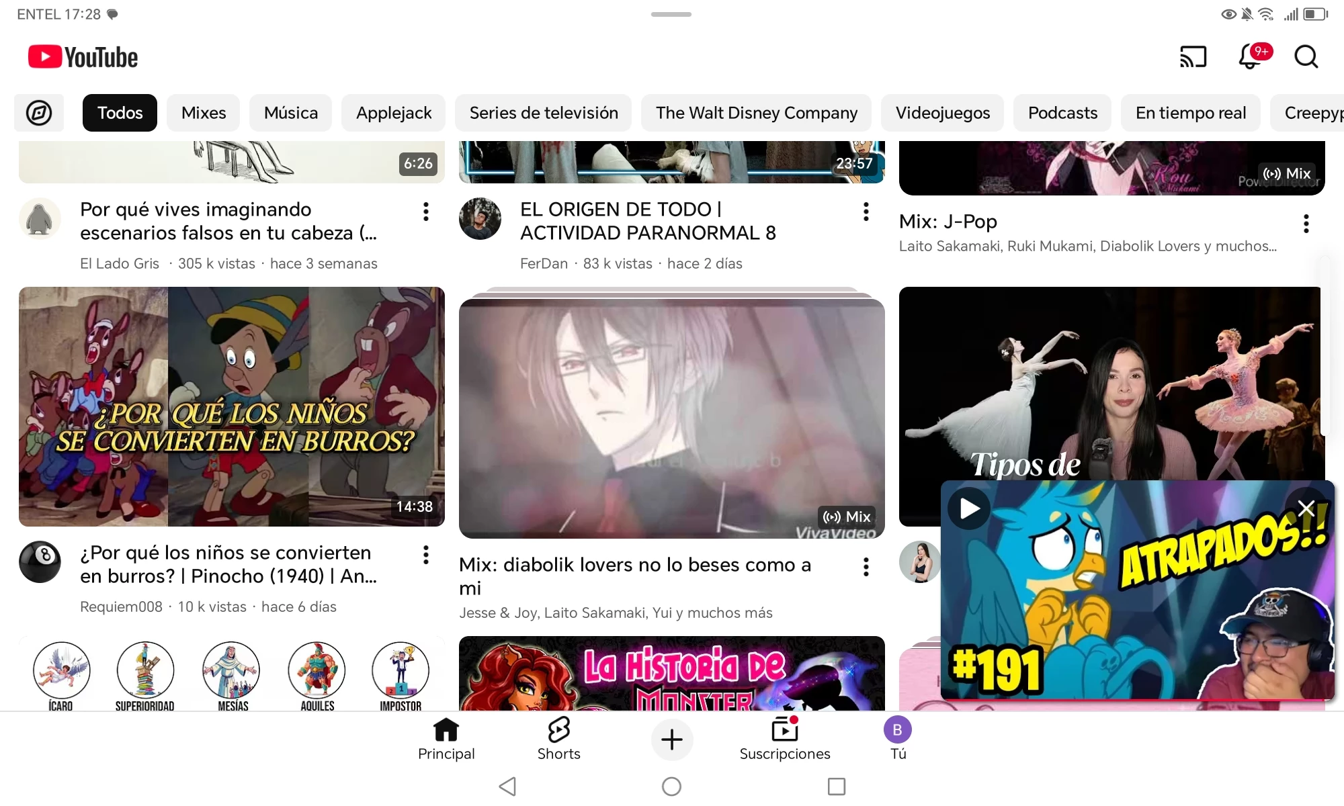Open the J-Pop mix thumbnail
The width and height of the screenshot is (1344, 806).
click(1112, 168)
